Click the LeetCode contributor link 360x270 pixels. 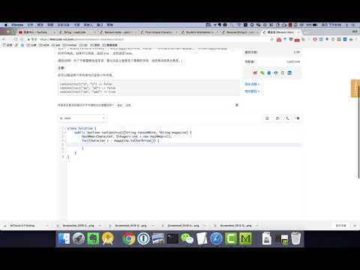(293, 61)
